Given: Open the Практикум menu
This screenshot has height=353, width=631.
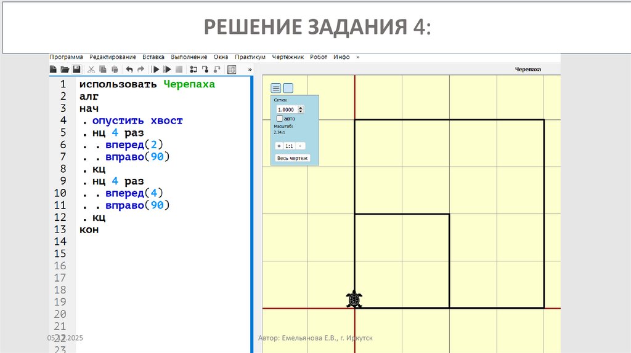Looking at the screenshot, I should [x=250, y=57].
